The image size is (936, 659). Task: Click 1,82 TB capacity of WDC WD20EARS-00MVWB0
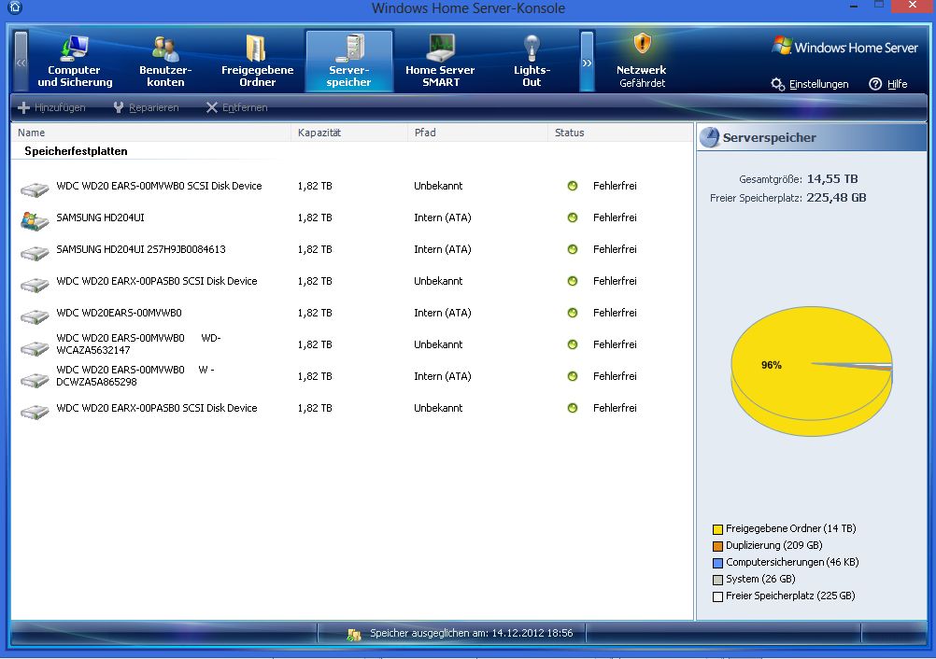pyautogui.click(x=315, y=313)
